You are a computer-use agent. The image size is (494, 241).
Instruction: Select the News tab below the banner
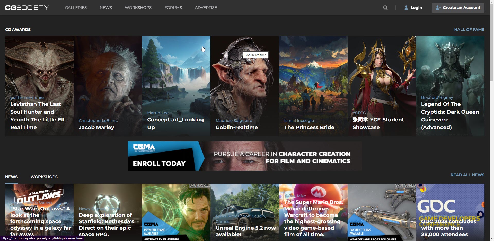pos(12,177)
